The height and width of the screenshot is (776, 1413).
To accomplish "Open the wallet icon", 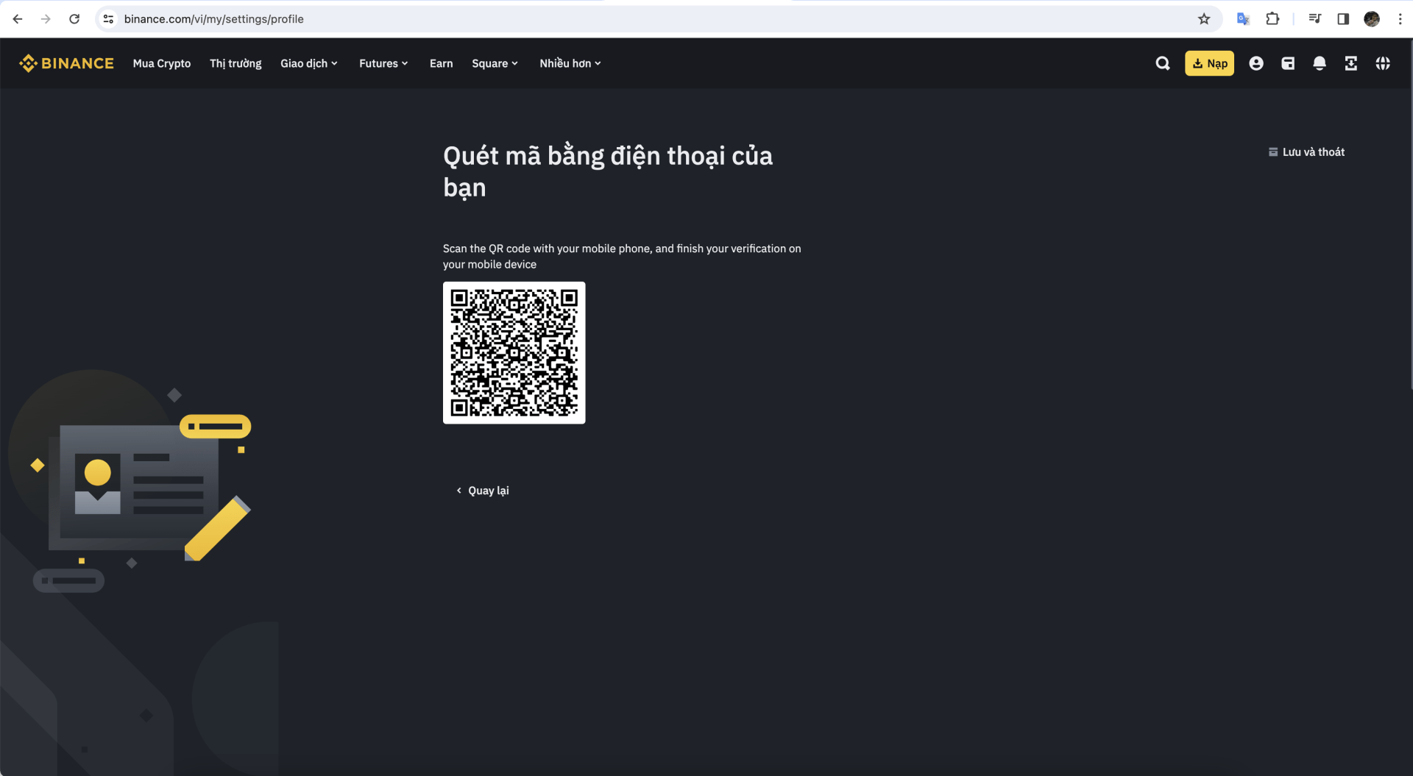I will pos(1288,63).
